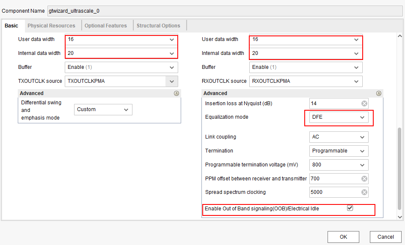Enable Out of Band signaling checkbox
Viewport: 405px width, 245px height.
(349, 208)
